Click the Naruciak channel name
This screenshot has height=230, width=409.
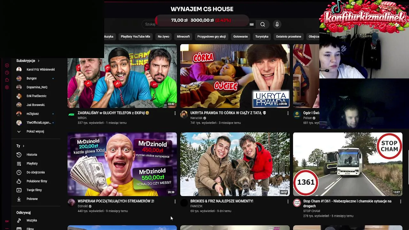(196, 118)
